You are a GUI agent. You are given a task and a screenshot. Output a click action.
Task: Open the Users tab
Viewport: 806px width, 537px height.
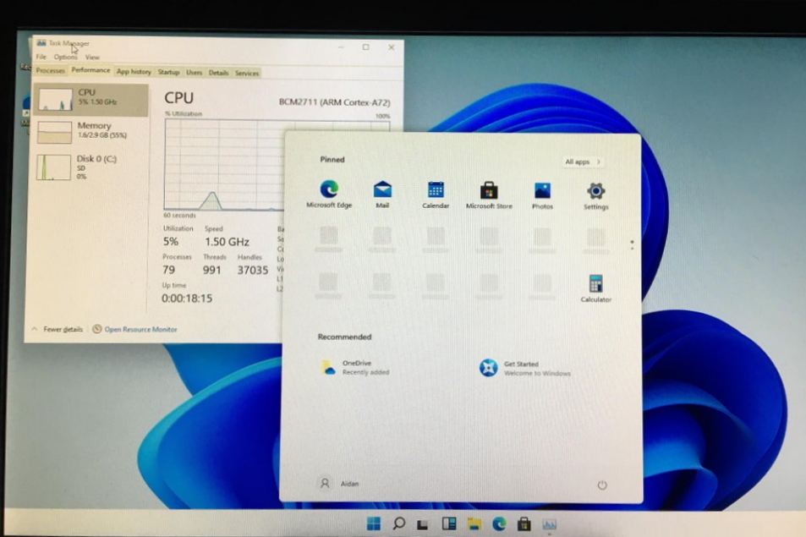point(194,73)
